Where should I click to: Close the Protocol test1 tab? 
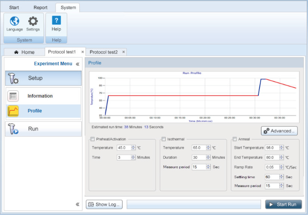coord(83,52)
